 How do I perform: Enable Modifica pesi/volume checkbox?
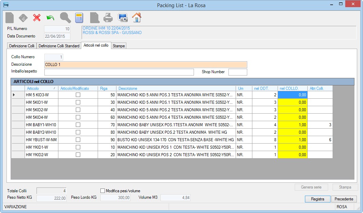[102, 191]
